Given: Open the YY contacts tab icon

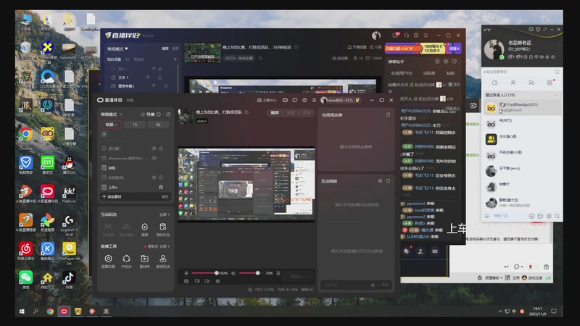Looking at the screenshot, I should (x=513, y=83).
